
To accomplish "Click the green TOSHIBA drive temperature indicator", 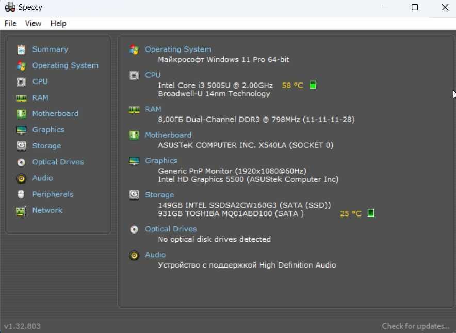I will coord(371,213).
